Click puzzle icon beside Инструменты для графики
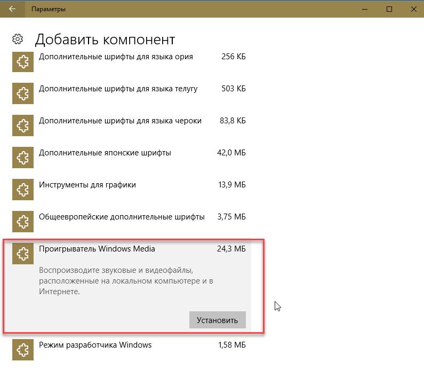Screen dimensions: 424x385 [22, 190]
